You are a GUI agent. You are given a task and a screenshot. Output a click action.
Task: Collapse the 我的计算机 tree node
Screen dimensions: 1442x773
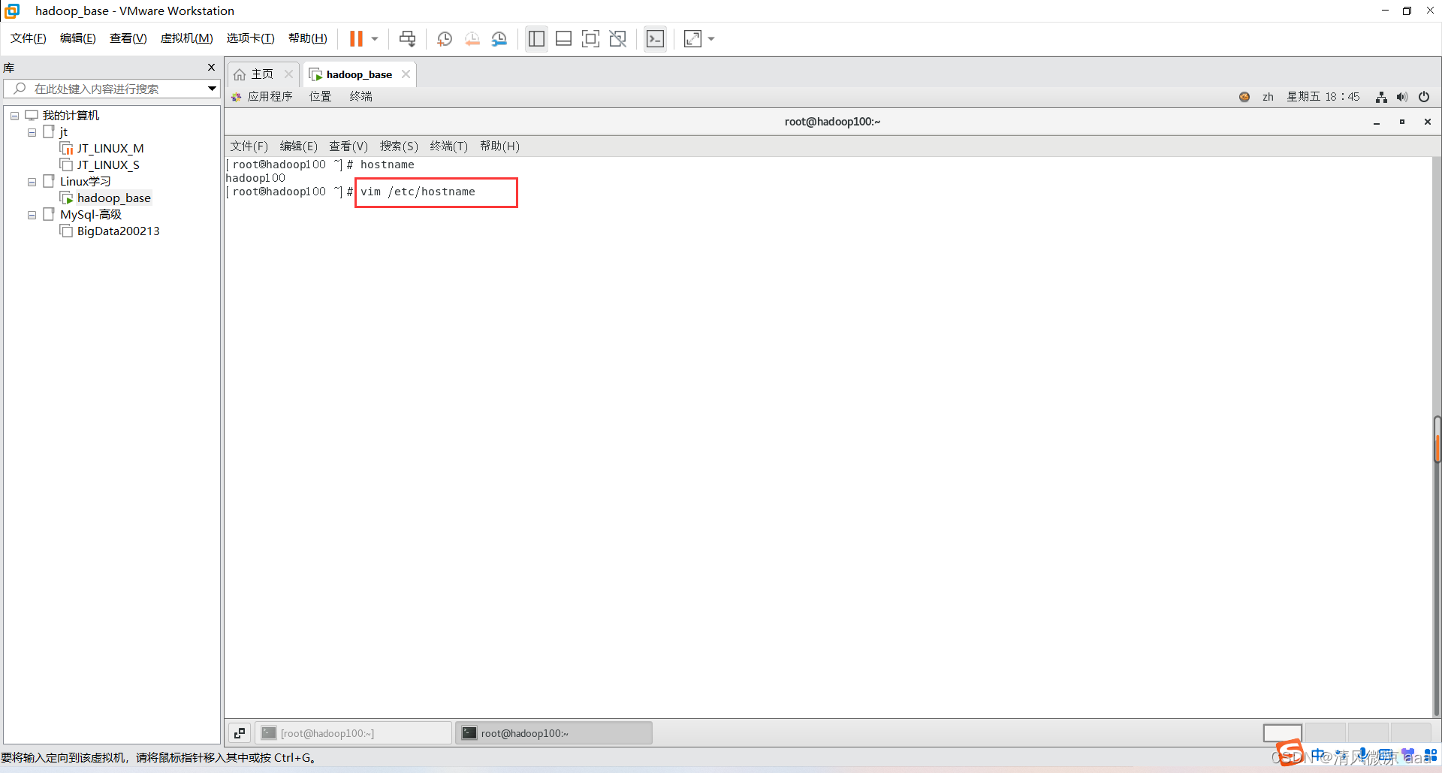click(14, 116)
